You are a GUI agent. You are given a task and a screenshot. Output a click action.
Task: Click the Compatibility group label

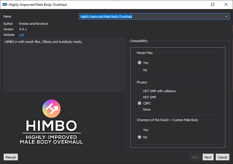point(139,41)
